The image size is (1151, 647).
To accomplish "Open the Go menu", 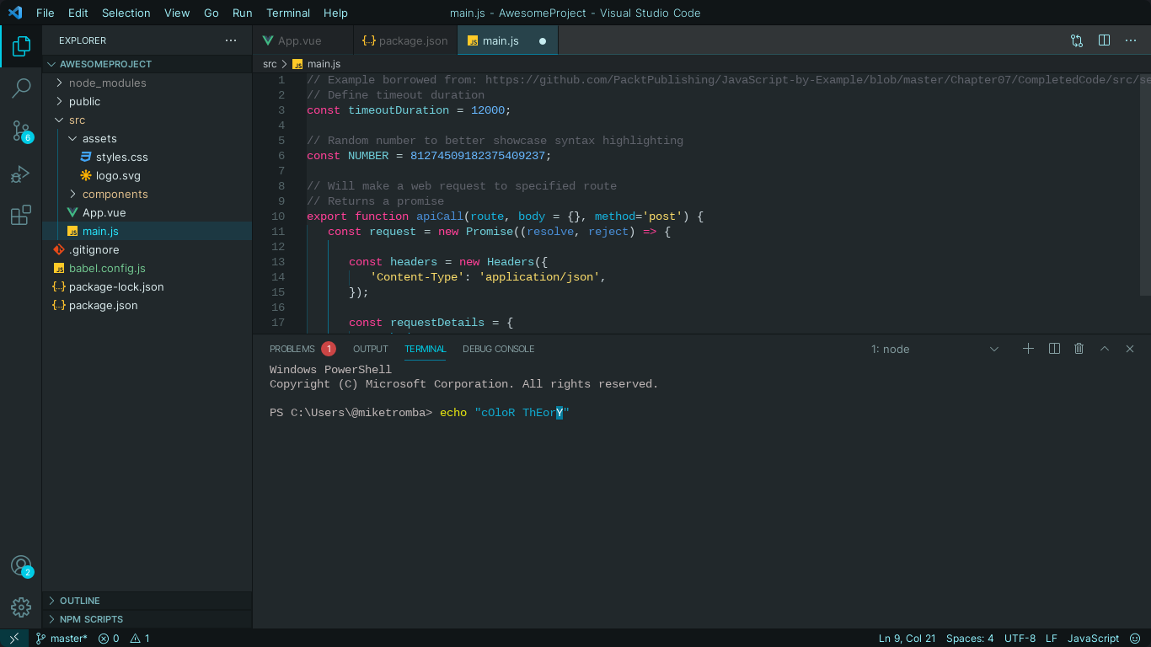I will click(x=211, y=13).
